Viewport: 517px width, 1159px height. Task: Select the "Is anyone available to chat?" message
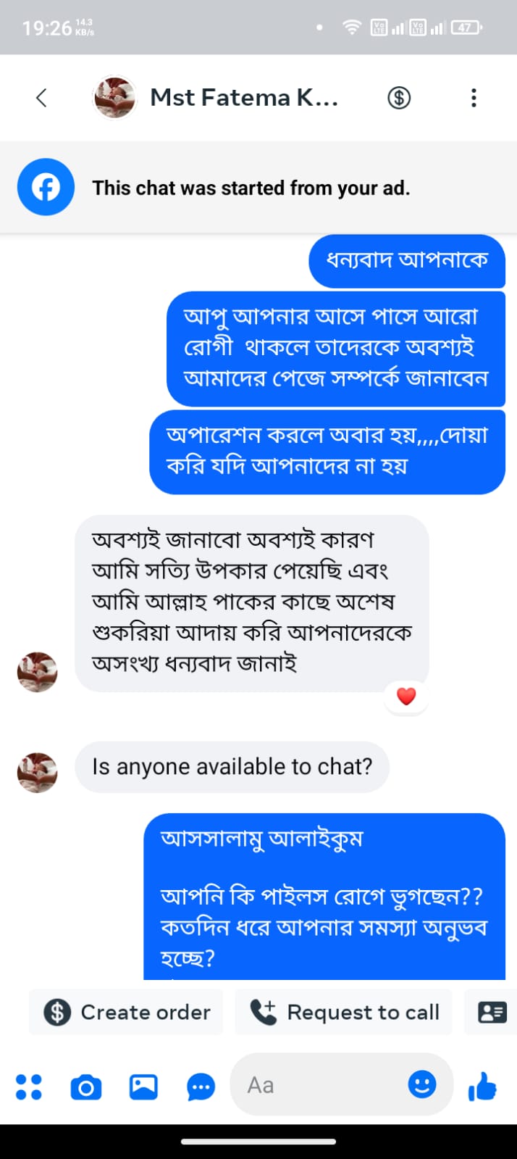coord(232,767)
